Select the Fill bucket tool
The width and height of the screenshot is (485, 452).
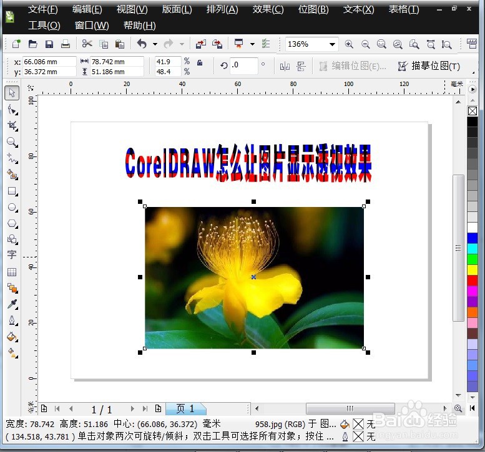12,337
